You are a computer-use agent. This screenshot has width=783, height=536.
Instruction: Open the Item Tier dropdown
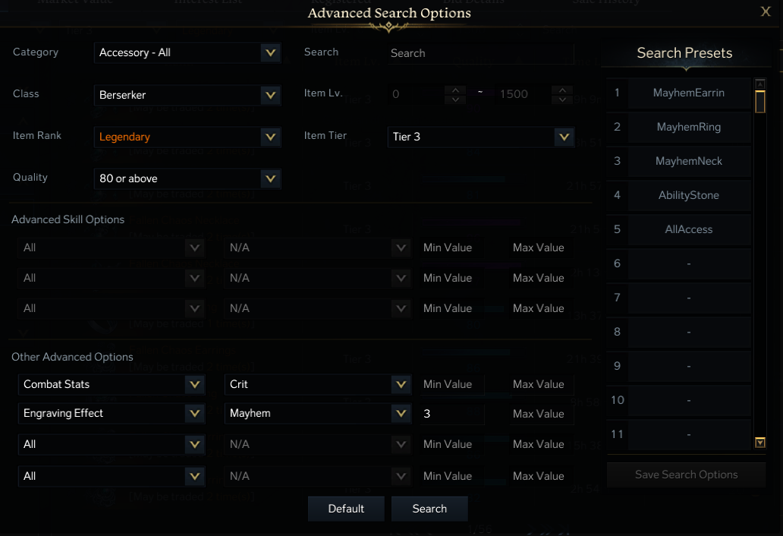563,137
